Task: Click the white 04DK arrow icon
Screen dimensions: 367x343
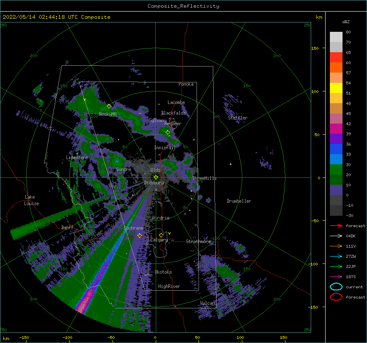Action: tap(336, 236)
